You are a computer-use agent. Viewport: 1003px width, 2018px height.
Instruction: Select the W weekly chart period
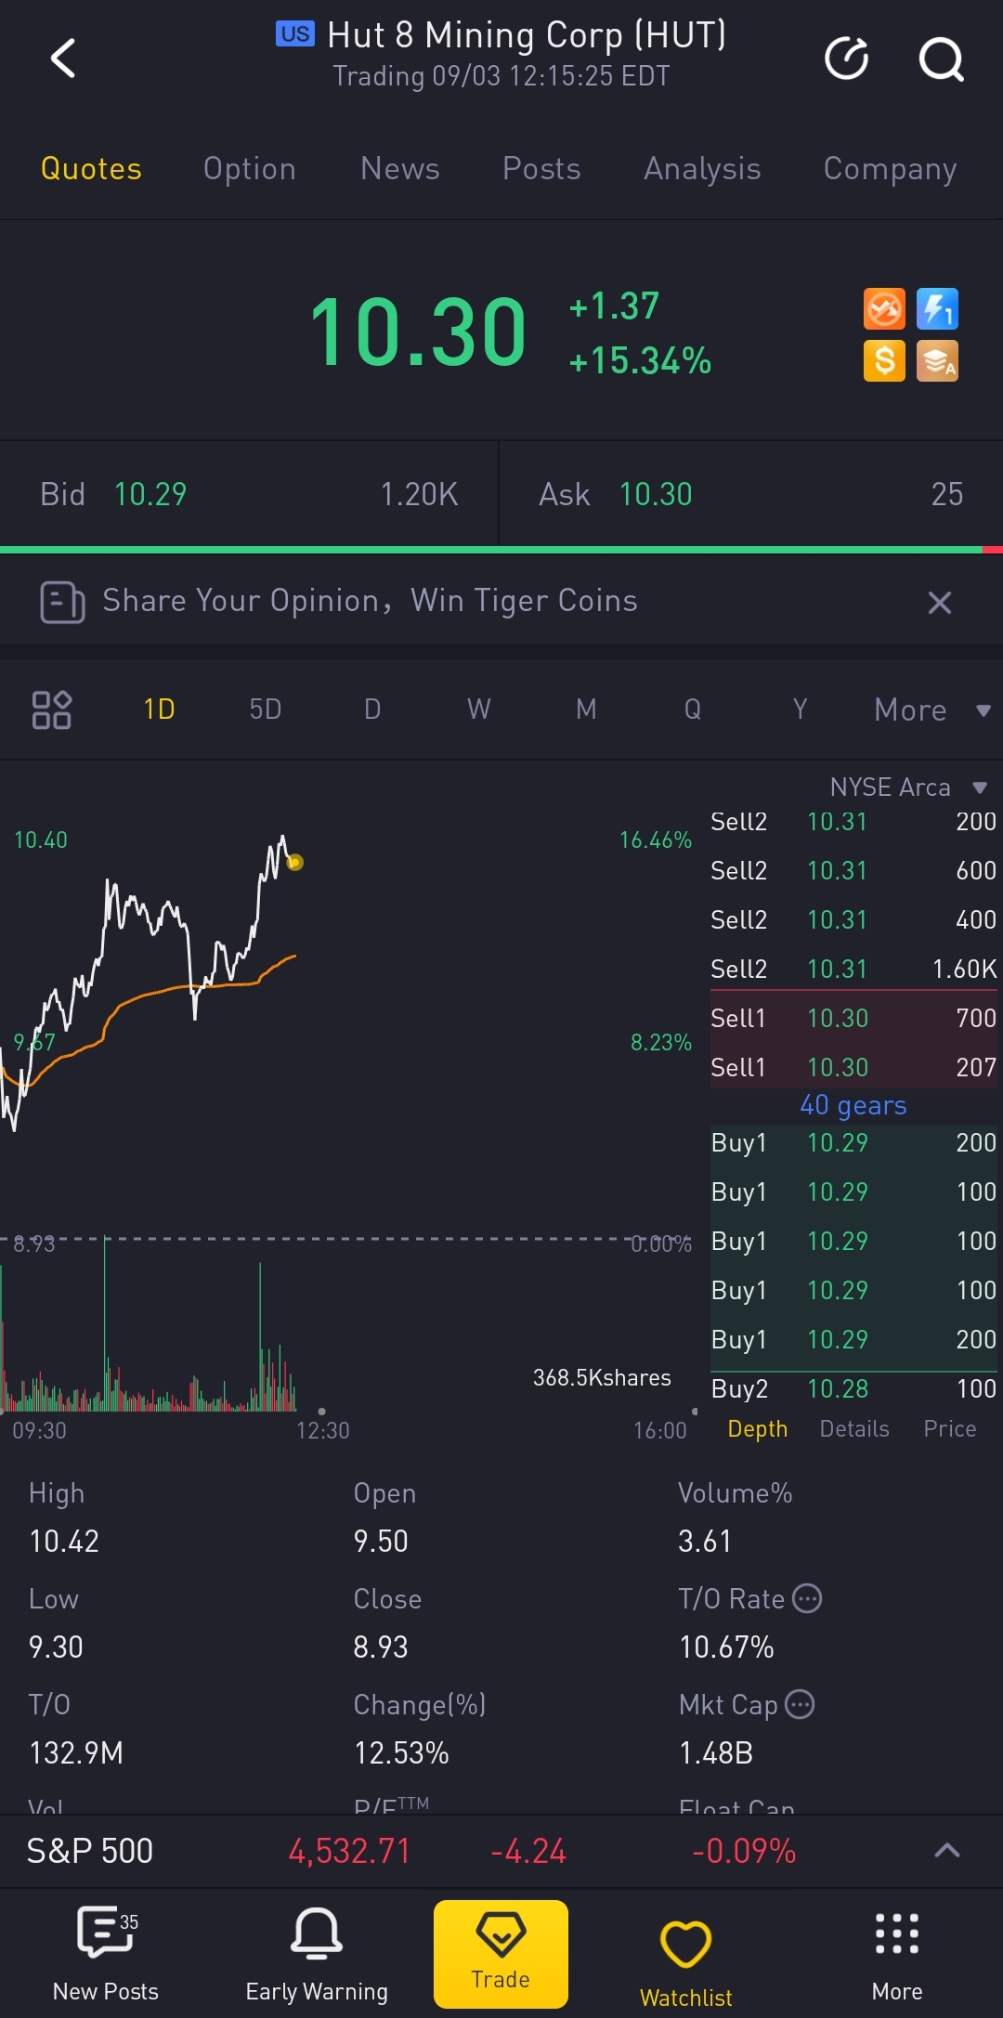(x=479, y=710)
